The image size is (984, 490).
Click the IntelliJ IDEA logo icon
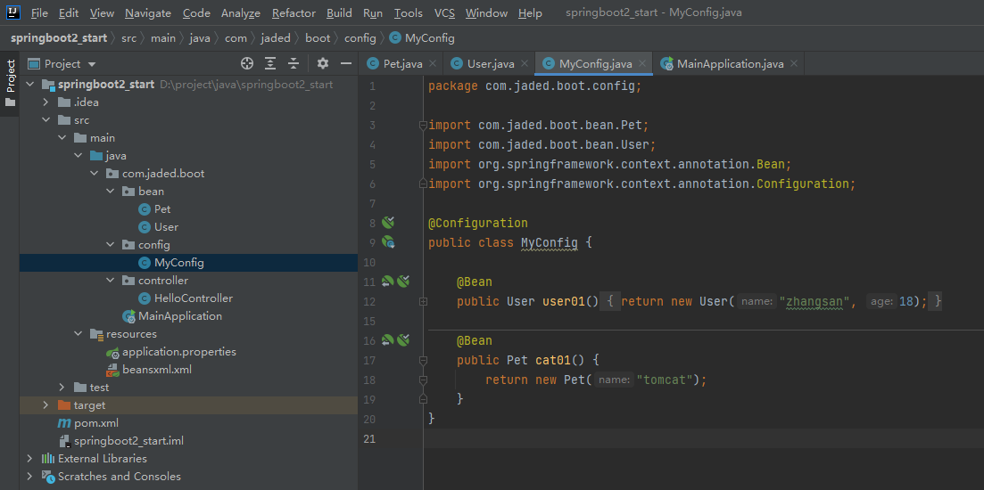tap(13, 12)
